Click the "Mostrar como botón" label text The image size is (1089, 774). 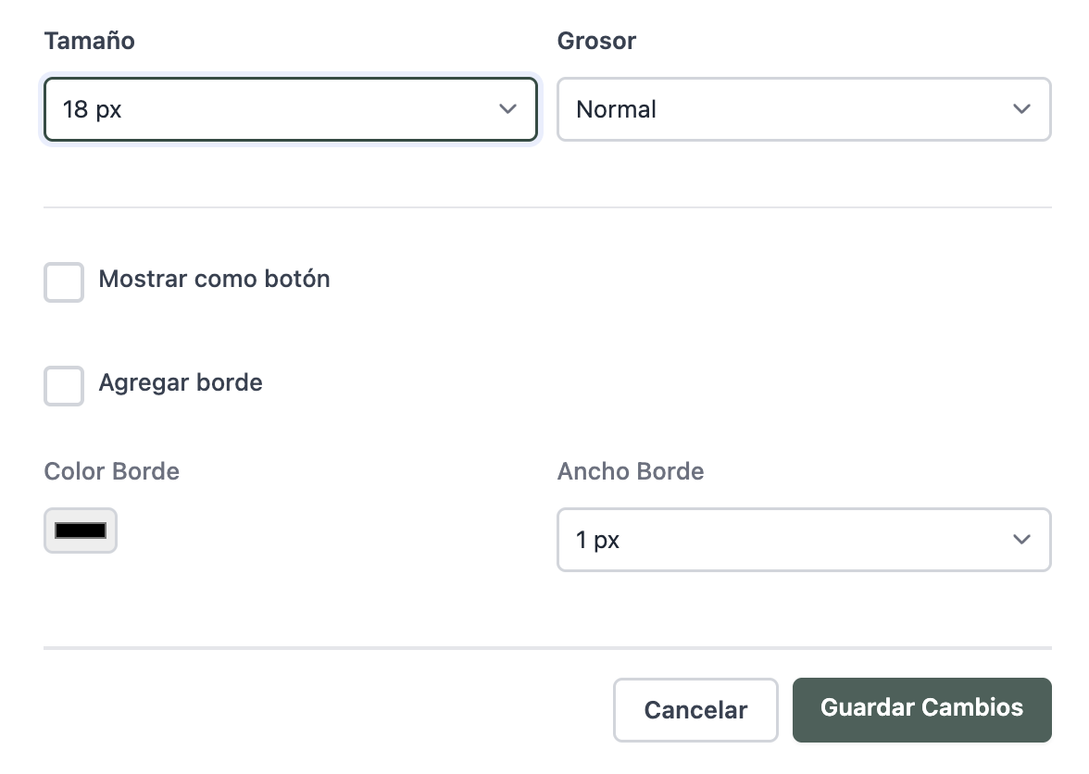pos(214,279)
